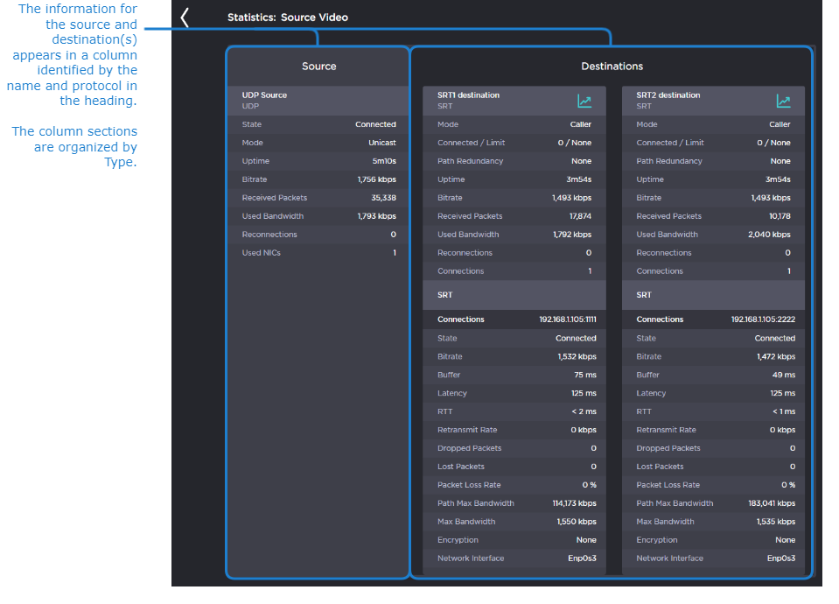The image size is (839, 604).
Task: Open the SRT2 destination statistics graph icon
Action: point(783,101)
